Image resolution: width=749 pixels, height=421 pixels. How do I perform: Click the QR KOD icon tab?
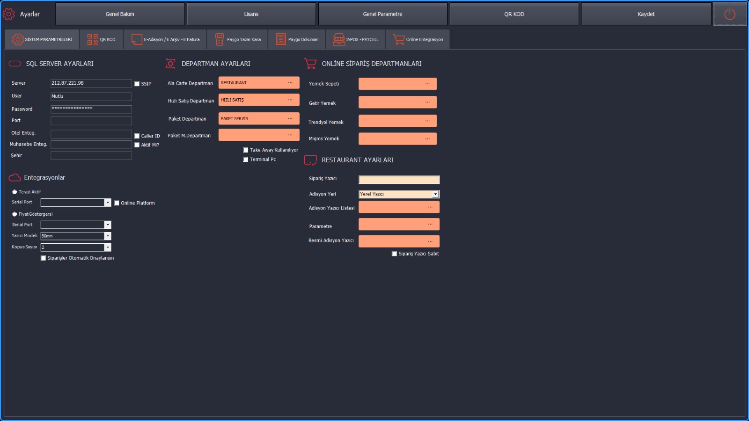click(x=93, y=39)
